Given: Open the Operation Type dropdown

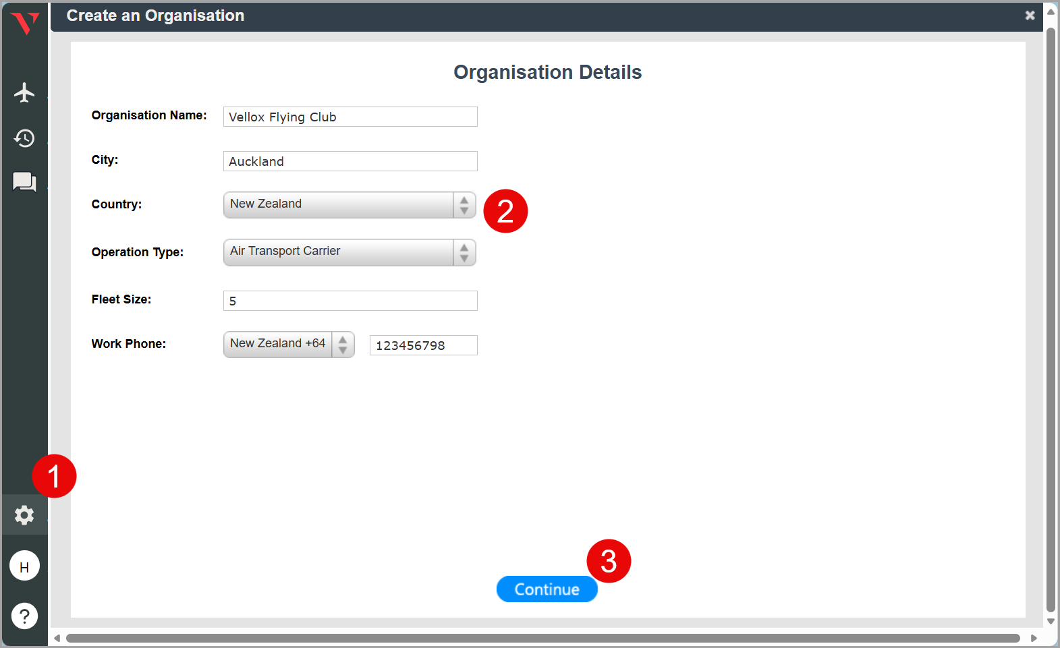Looking at the screenshot, I should (x=349, y=252).
